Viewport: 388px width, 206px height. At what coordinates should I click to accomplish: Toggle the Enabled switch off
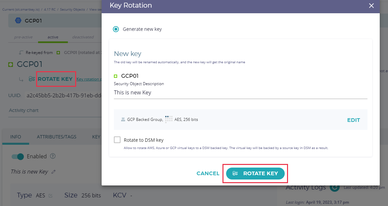pyautogui.click(x=18, y=157)
